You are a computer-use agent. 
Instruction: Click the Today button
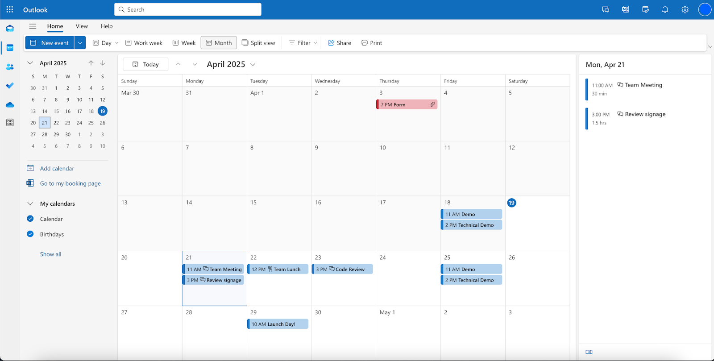[145, 64]
